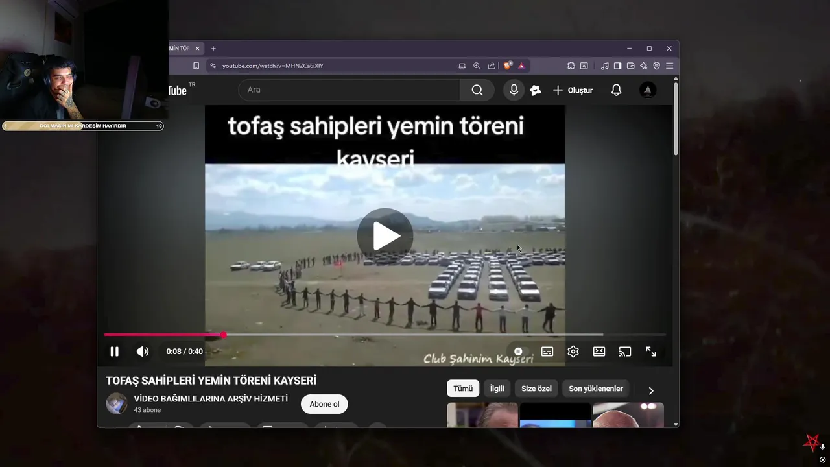Maximize the browser window
Image resolution: width=830 pixels, height=467 pixels.
(649, 48)
